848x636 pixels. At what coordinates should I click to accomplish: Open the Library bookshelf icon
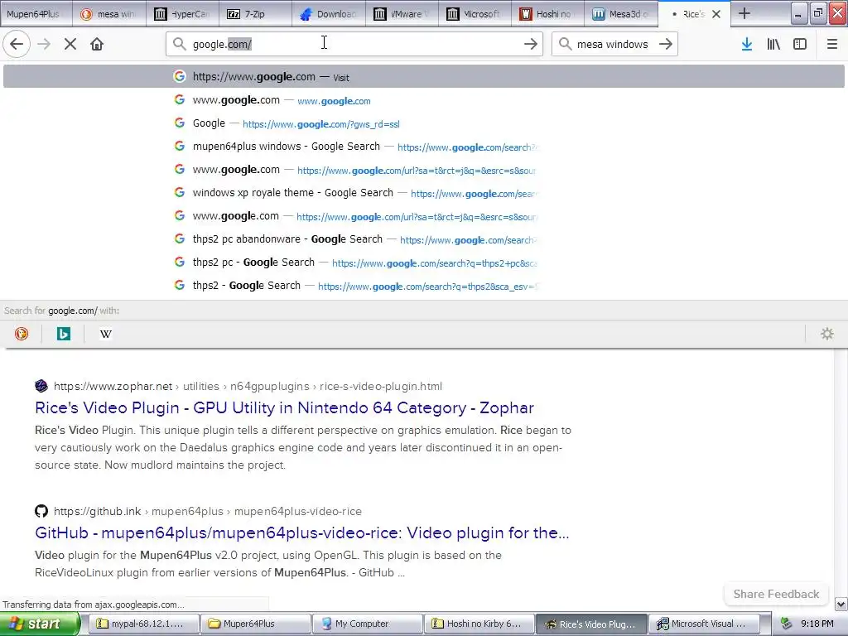pyautogui.click(x=773, y=45)
